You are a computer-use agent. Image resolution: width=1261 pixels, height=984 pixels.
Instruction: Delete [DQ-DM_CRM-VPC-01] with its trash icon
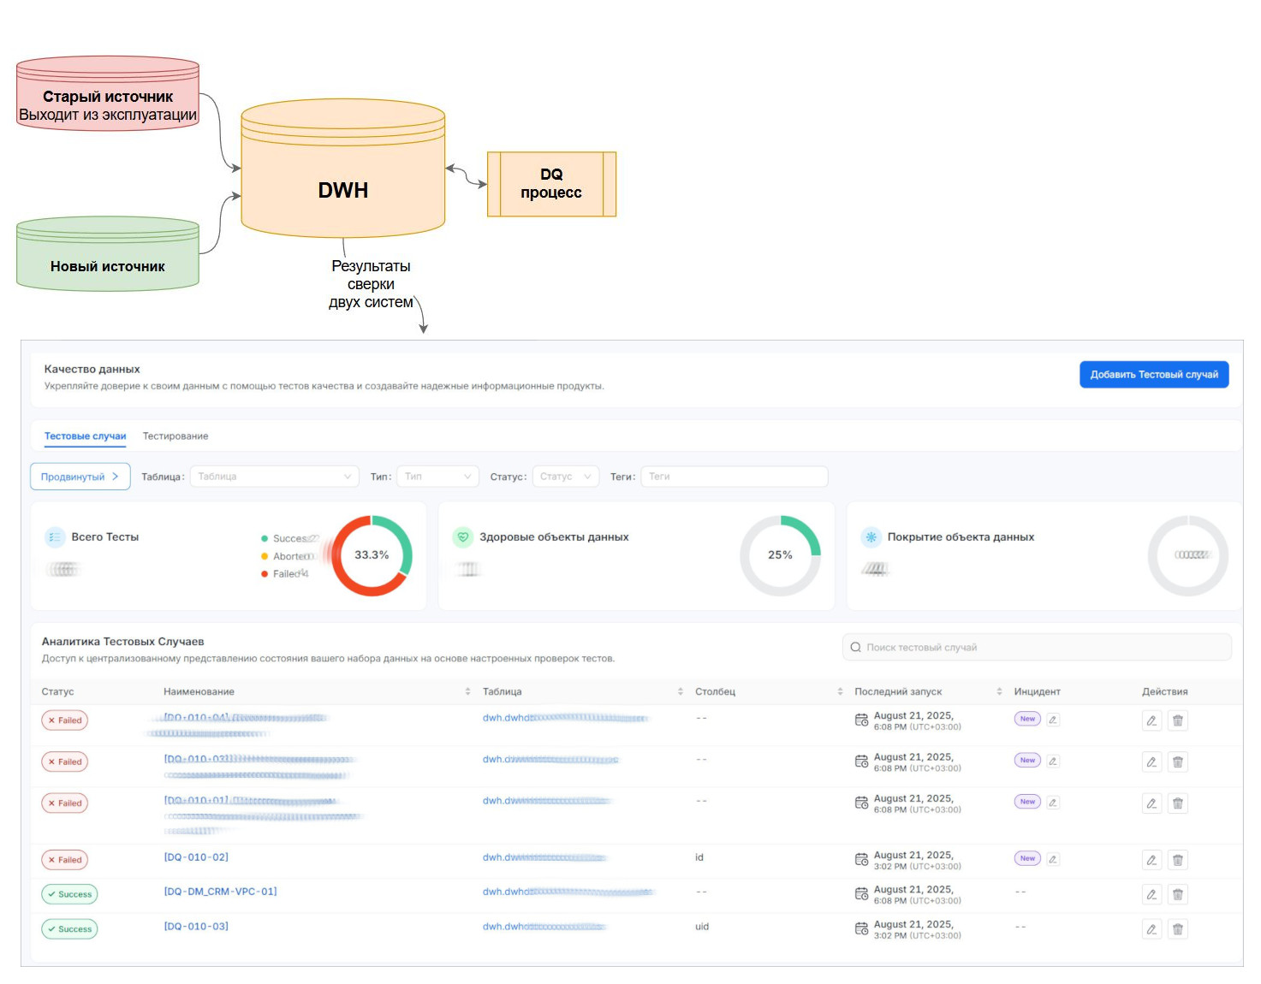tap(1178, 895)
